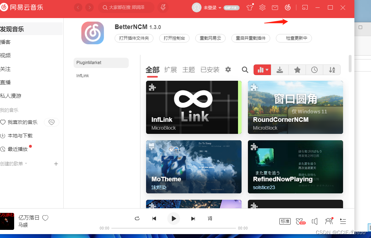Click the 打开插件文件夹 button
This screenshot has height=238, width=371.
click(134, 38)
